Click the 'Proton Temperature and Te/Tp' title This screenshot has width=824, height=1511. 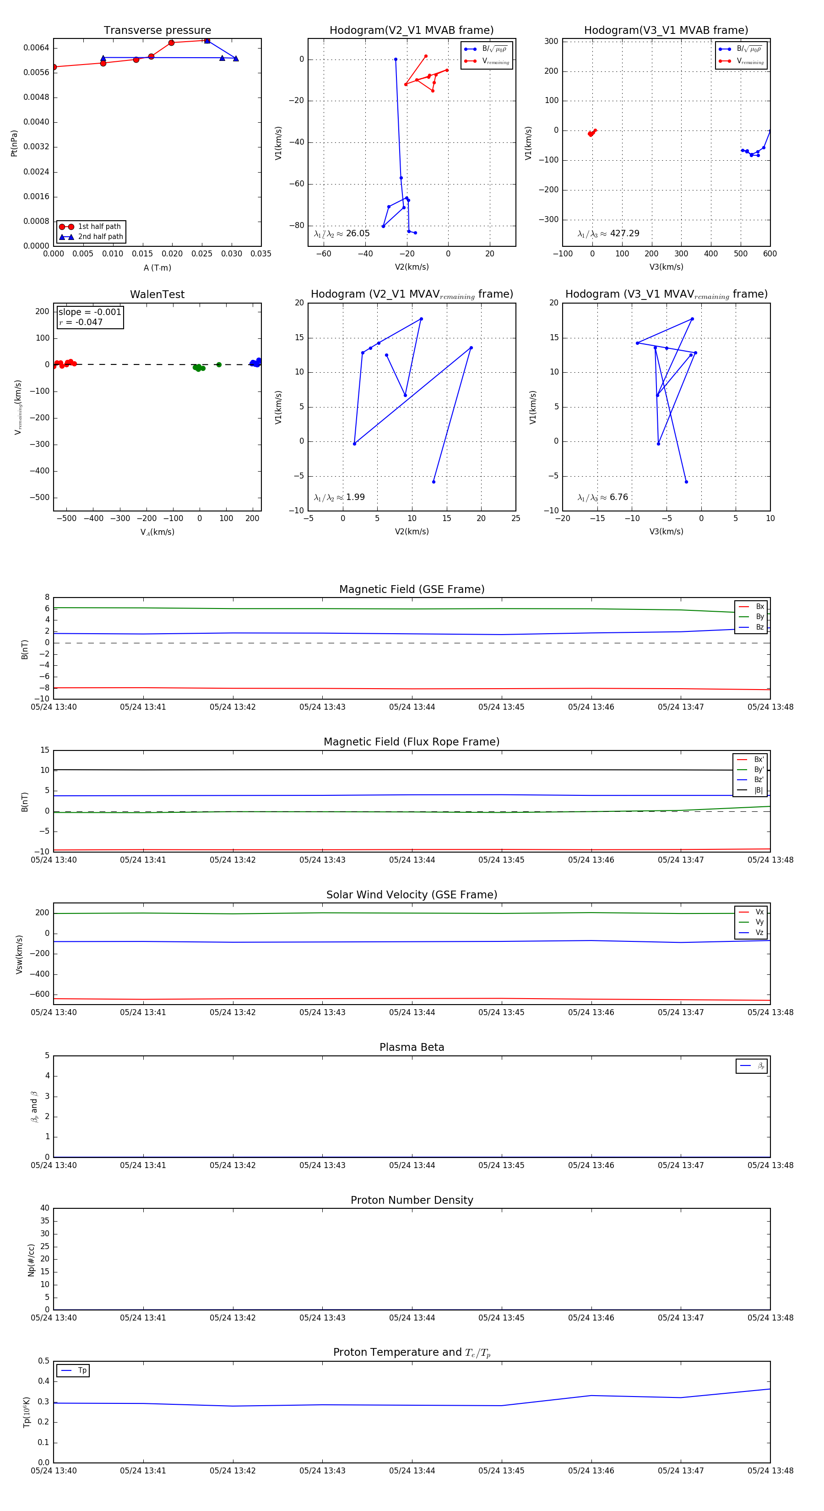tap(412, 1353)
